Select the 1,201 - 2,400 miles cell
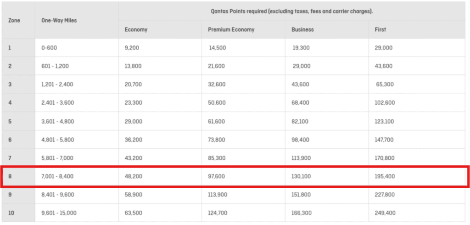470x225 pixels. point(77,84)
